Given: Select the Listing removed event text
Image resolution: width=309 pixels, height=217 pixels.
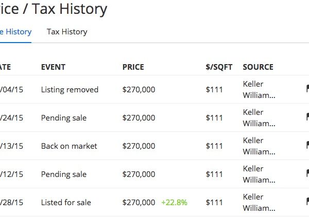Looking at the screenshot, I should 70,90.
